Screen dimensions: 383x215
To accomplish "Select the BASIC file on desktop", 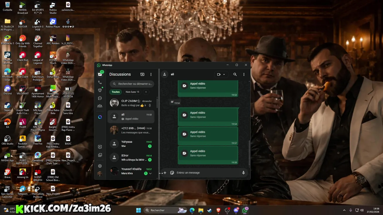I will (x=68, y=140).
